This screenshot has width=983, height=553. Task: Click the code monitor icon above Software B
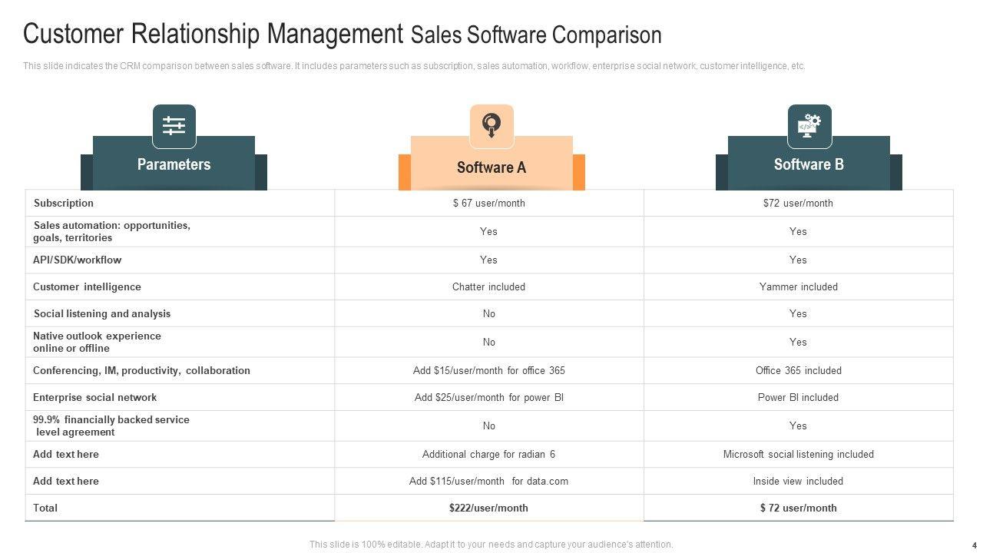pos(809,126)
